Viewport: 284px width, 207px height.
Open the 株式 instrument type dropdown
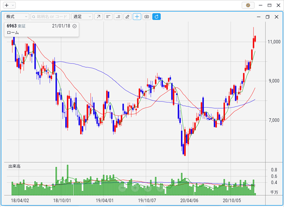17,17
